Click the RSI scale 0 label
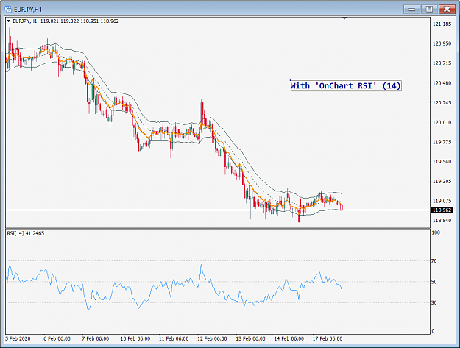Viewport: 460px width, 348px height. coord(433,331)
